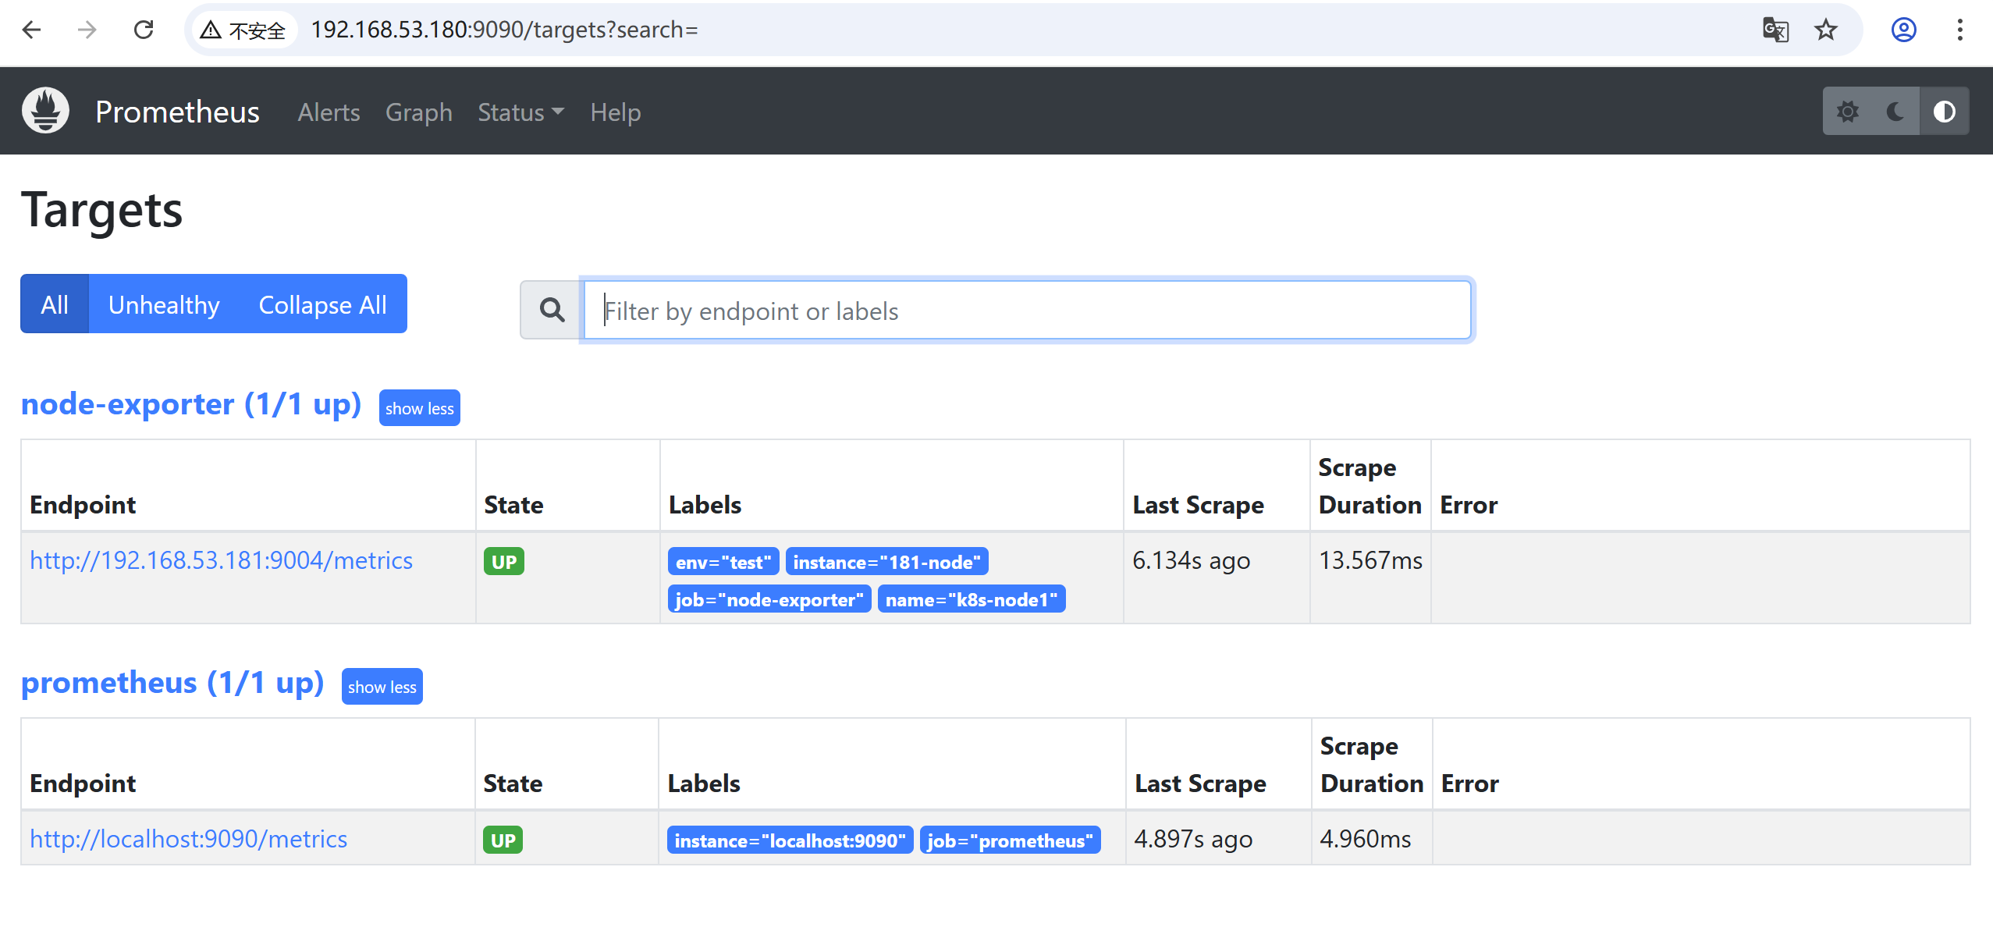Reload the page with the refresh icon

coord(144,30)
